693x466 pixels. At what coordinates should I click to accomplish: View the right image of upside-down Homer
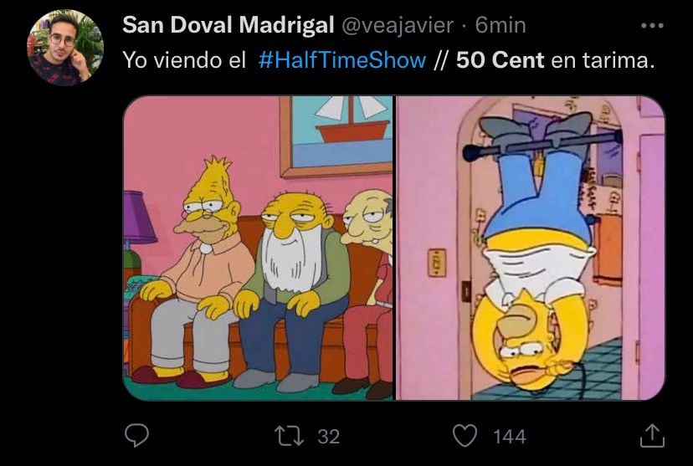531,248
